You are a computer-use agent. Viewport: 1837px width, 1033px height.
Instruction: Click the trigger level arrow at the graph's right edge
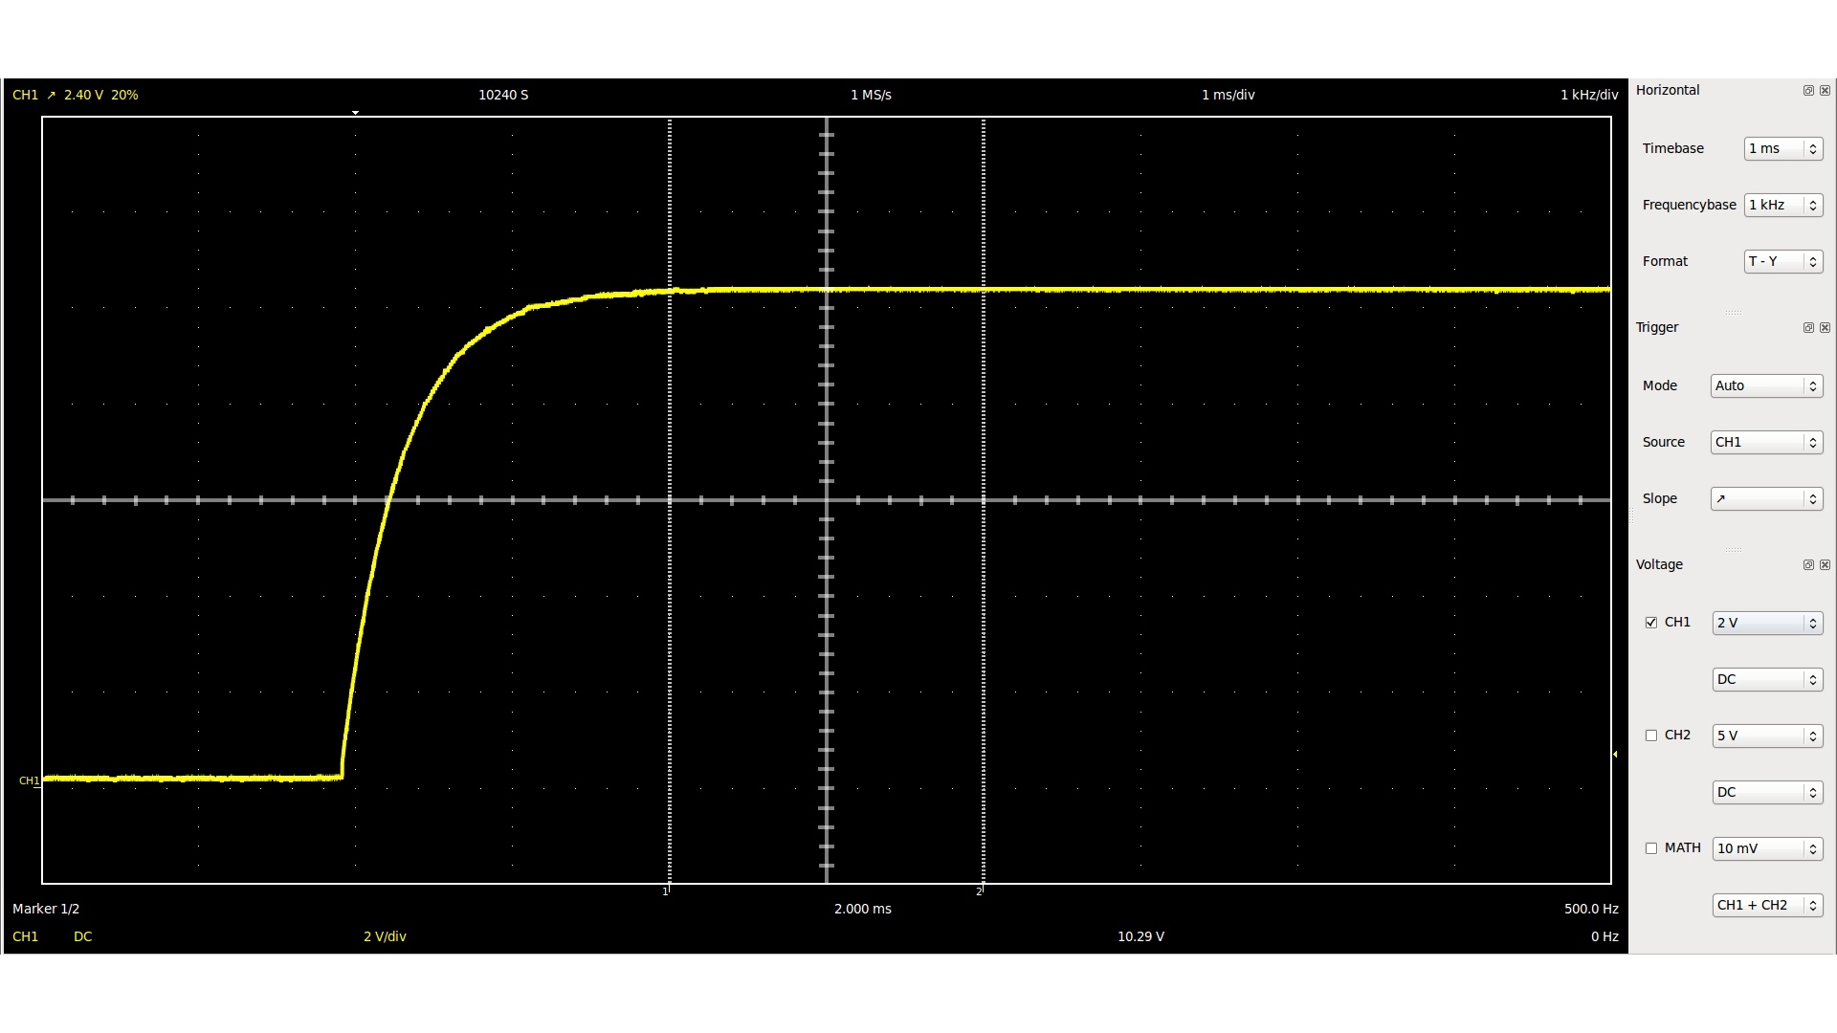click(1615, 755)
